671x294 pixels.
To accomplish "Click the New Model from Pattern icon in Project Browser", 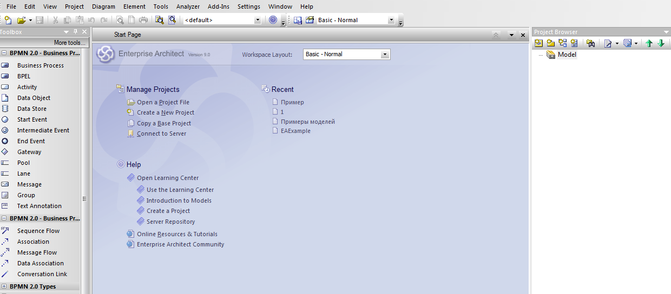I will coord(538,43).
